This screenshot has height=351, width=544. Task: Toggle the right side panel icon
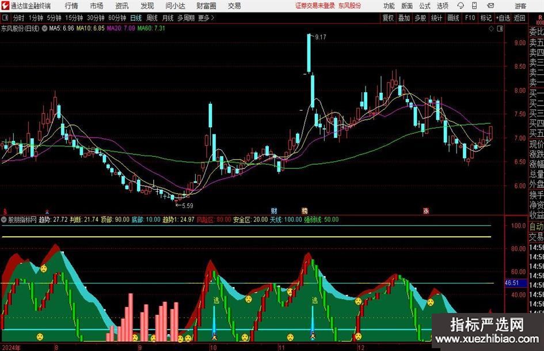500,29
